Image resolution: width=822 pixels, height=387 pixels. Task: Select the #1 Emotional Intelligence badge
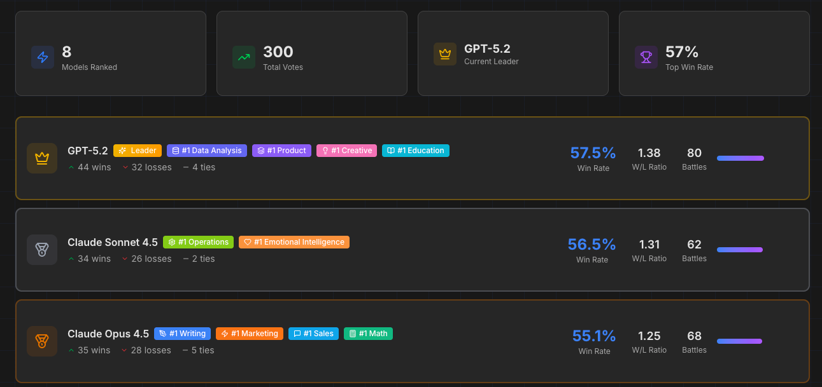(x=294, y=242)
